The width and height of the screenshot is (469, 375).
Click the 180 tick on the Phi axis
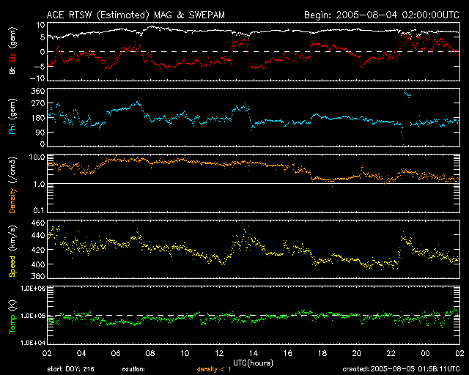[x=38, y=118]
